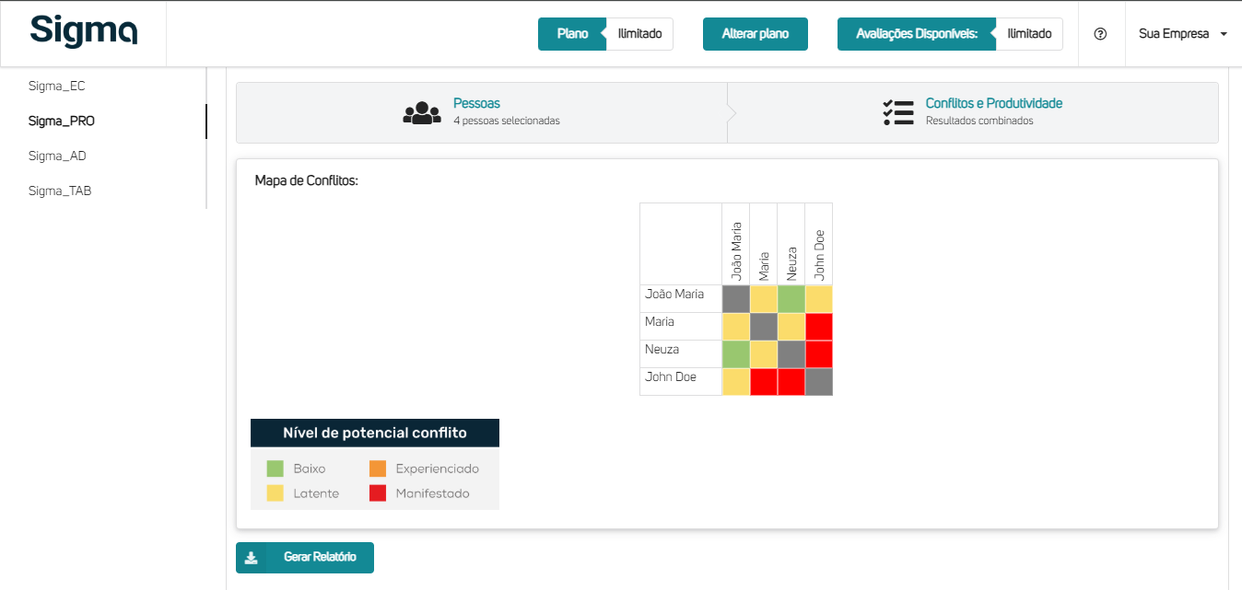This screenshot has width=1242, height=590.
Task: Select Sigma_EC in the sidebar
Action: click(x=57, y=86)
